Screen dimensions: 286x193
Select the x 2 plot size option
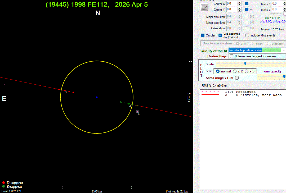pos(235,71)
